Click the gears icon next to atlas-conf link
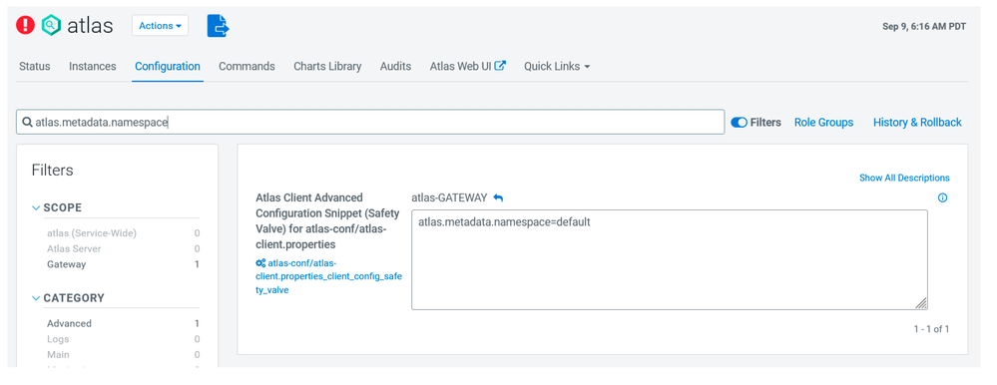997x385 pixels. click(260, 263)
